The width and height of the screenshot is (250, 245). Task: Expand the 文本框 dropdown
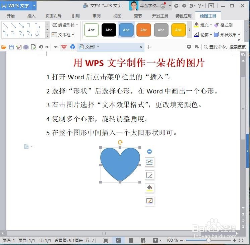point(73,35)
